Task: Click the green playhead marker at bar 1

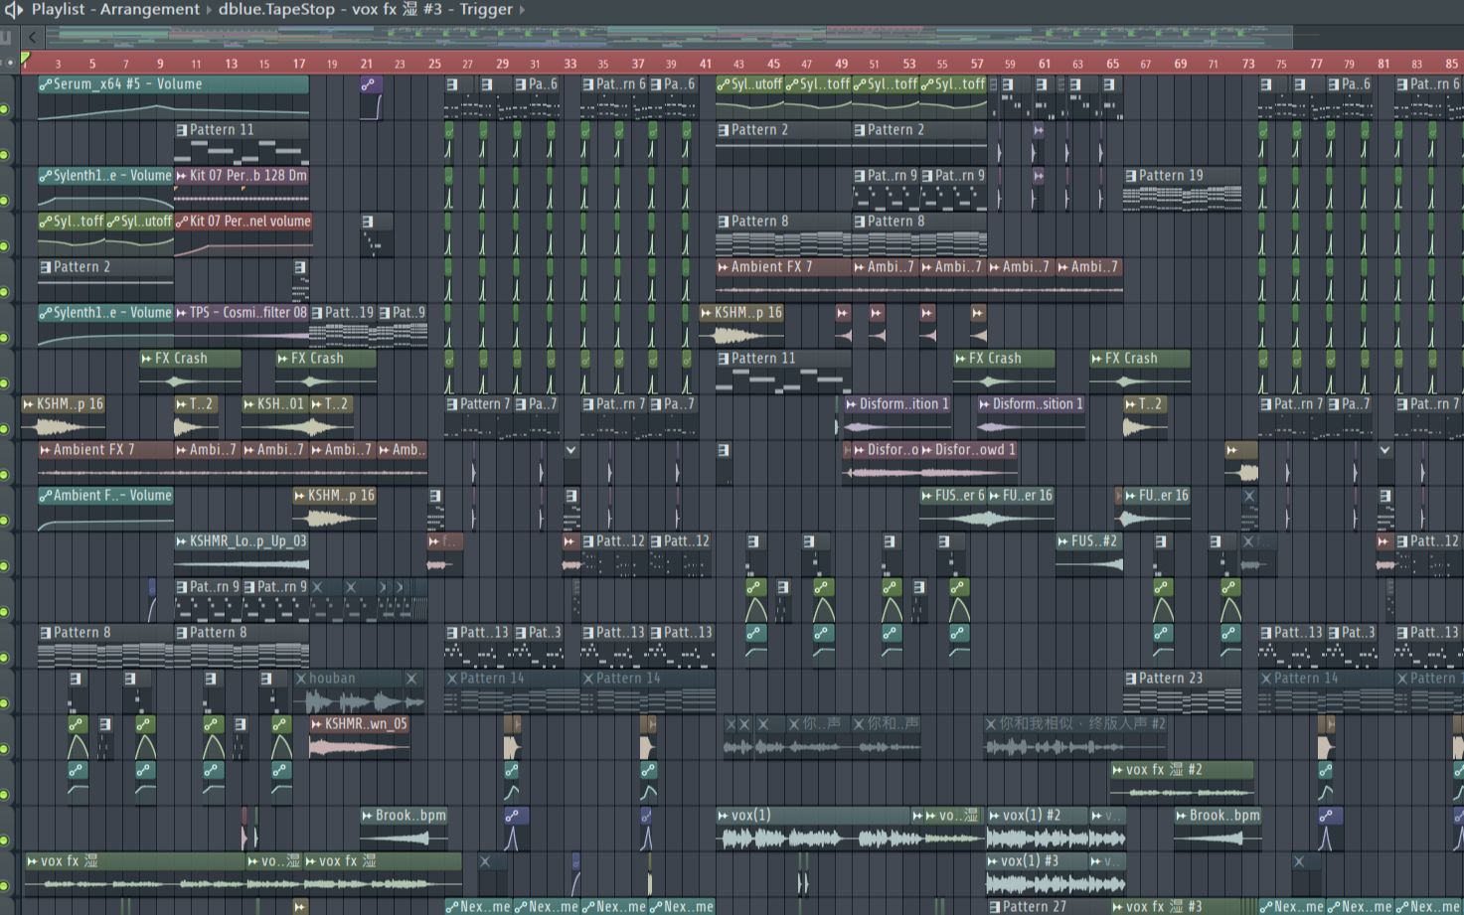Action: point(25,59)
